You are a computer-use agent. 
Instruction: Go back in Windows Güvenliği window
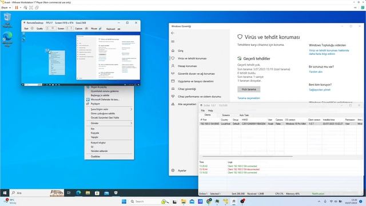click(173, 33)
